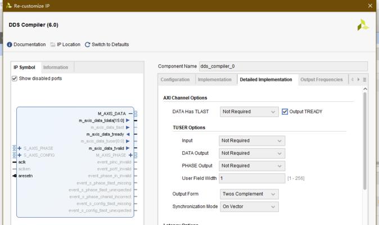Viewport: 379px width, 225px height.
Task: Toggle the Show disabled ports checkbox
Action: (x=15, y=79)
